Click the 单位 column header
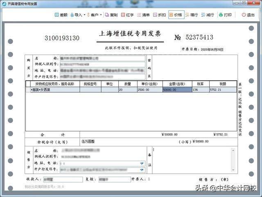This screenshot has width=262, height=197. pyautogui.click(x=110, y=84)
